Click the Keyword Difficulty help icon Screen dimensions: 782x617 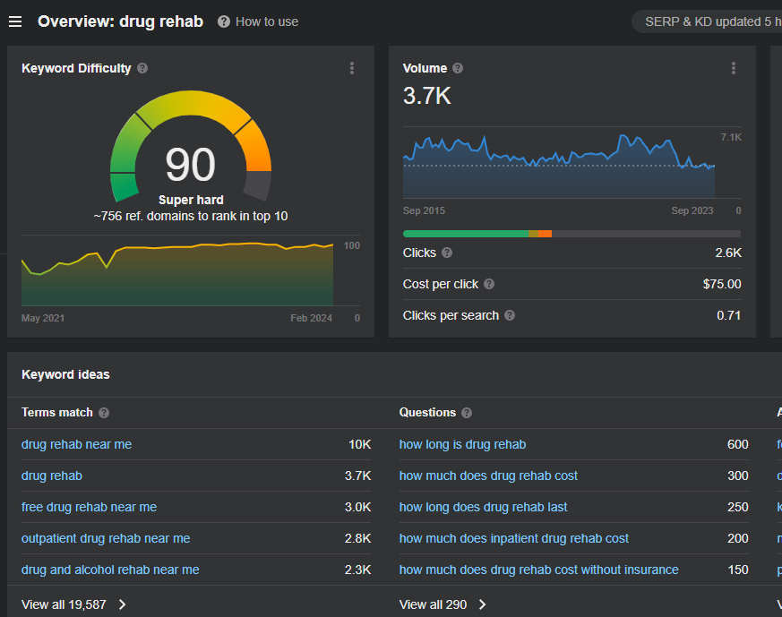tap(142, 68)
